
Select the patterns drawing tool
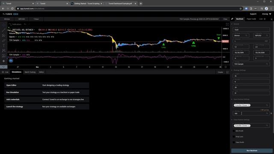click(x=4, y=50)
